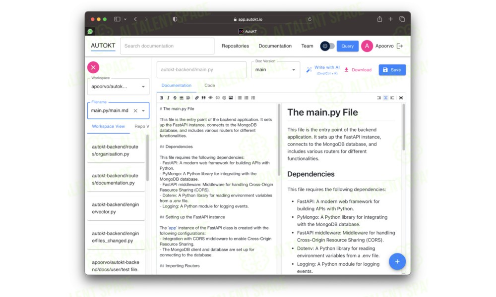Open routes/organisation.py file item
Viewport: 496px width, 297px height.
116,150
